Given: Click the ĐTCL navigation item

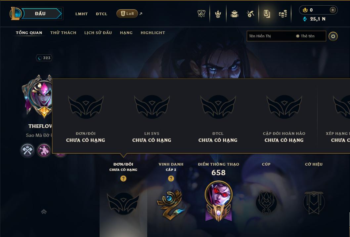Looking at the screenshot, I should coord(102,14).
